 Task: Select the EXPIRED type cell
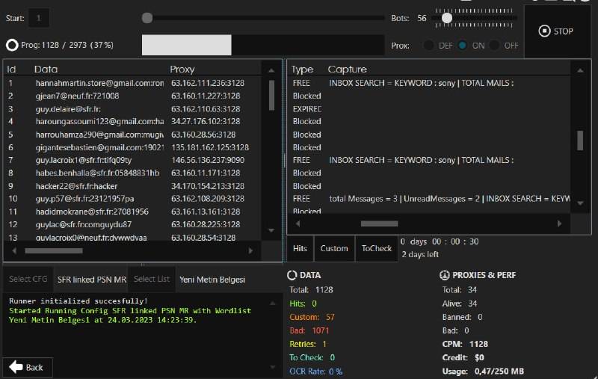[x=307, y=109]
